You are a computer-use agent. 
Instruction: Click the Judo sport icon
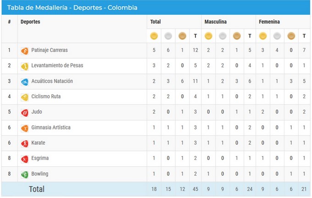click(x=25, y=113)
